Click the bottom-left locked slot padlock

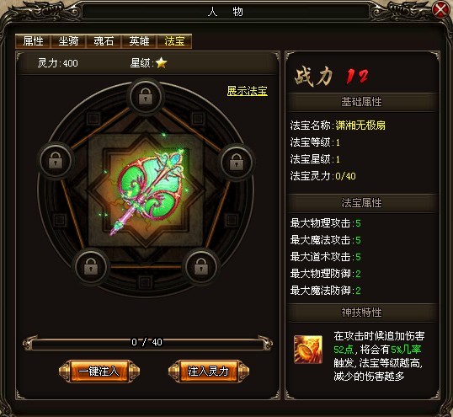pyautogui.click(x=91, y=266)
